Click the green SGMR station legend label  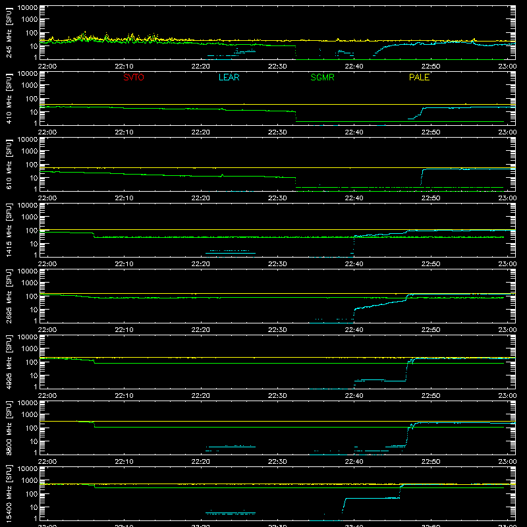point(322,77)
